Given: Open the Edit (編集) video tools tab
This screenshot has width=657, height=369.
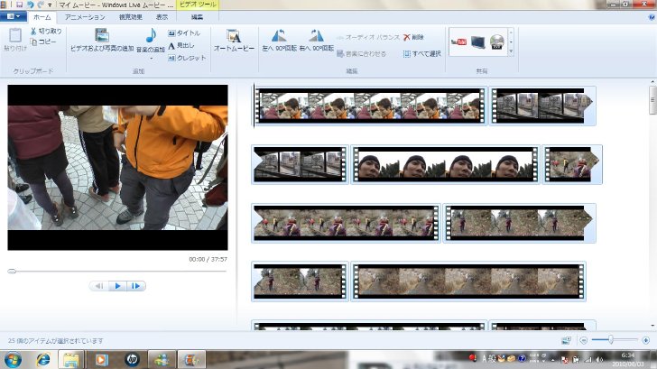Looking at the screenshot, I should 197,17.
